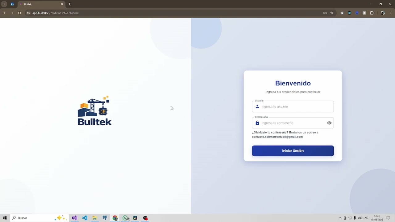This screenshot has height=222, width=395.
Task: Click the tray icon after the chevron
Action: click(x=345, y=218)
